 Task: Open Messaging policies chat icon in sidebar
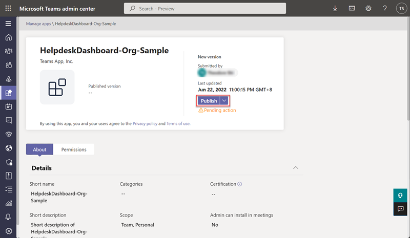[9, 120]
